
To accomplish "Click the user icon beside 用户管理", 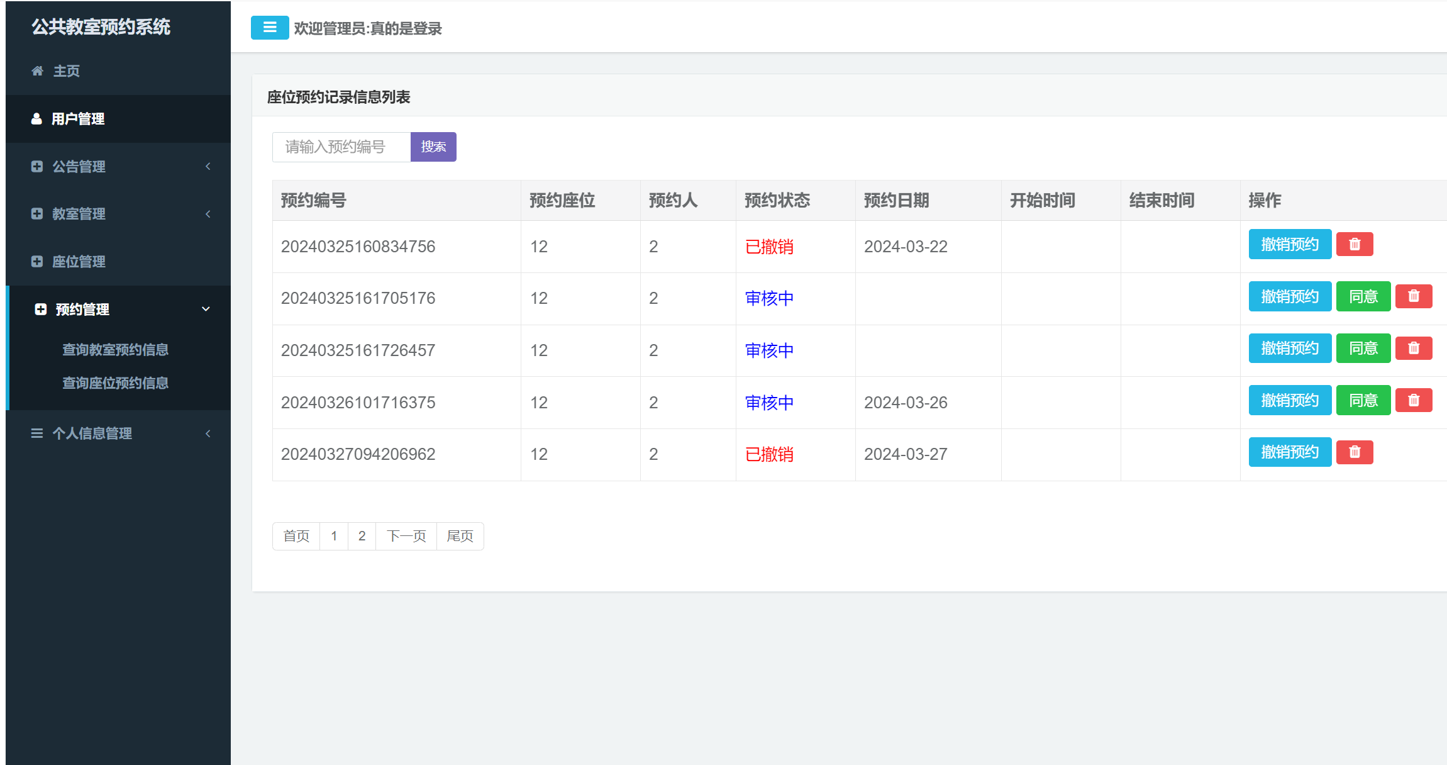I will (36, 119).
